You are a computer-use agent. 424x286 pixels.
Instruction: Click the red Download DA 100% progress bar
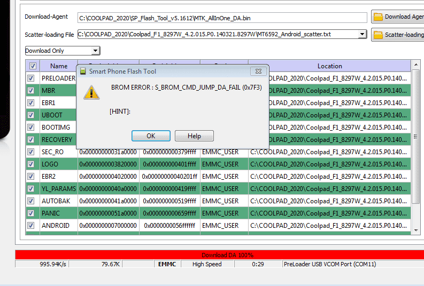(220, 255)
